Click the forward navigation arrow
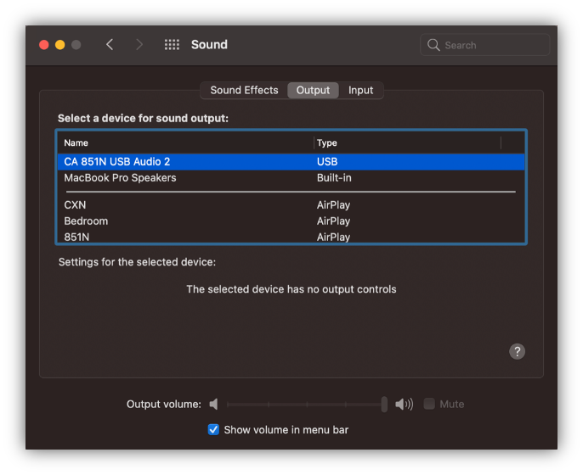 (x=139, y=45)
